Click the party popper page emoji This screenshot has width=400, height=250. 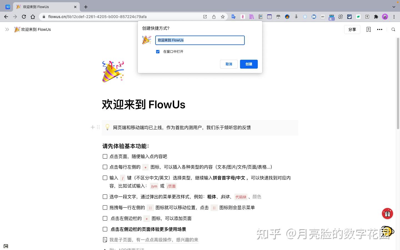tap(113, 71)
